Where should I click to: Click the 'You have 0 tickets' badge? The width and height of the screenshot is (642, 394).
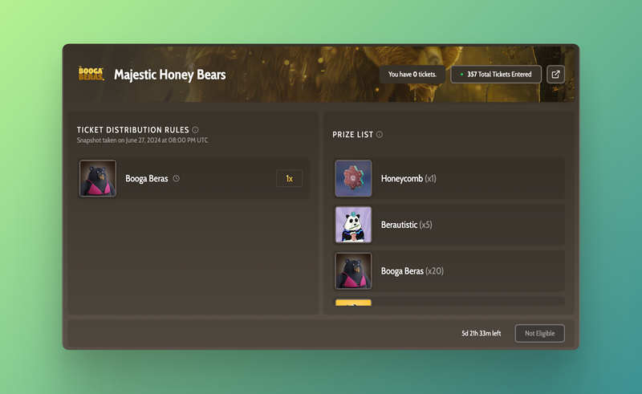[x=412, y=75]
